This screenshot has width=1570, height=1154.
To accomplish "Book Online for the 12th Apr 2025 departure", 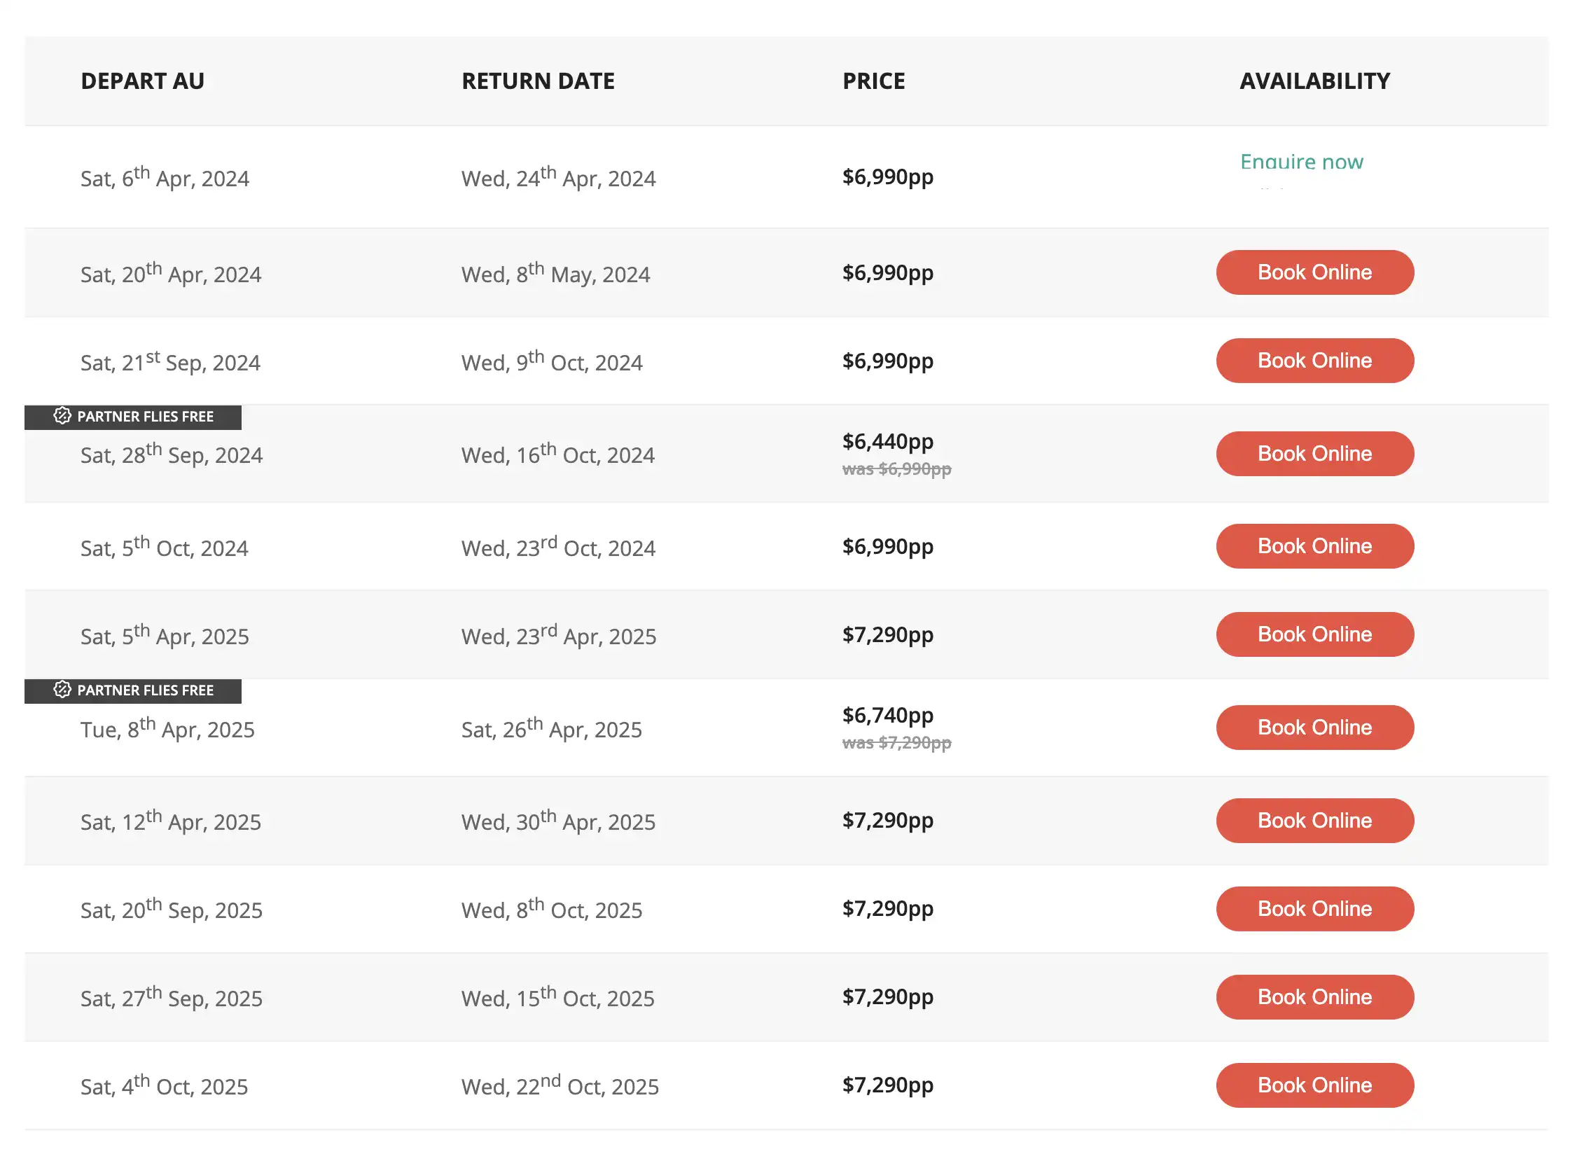I will [1315, 820].
